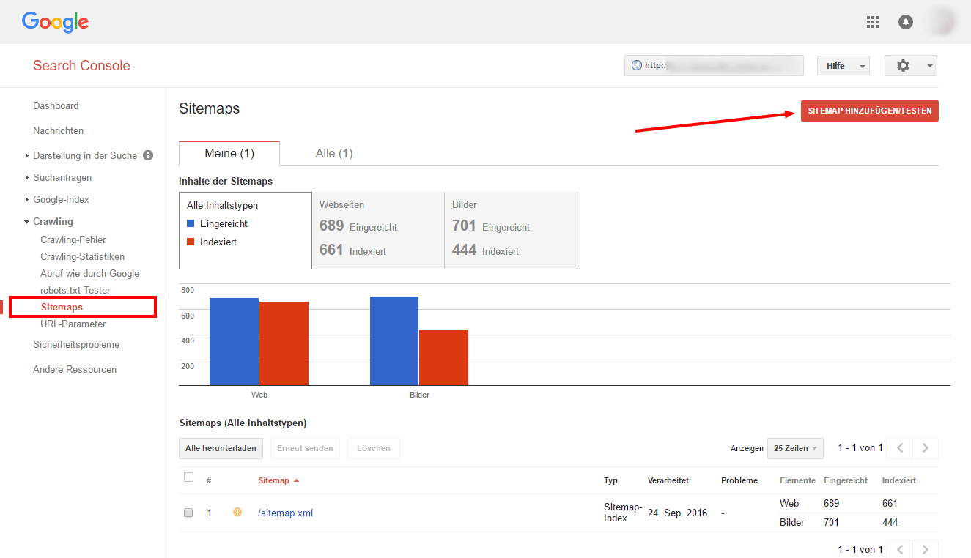Screen dimensions: 971x558
Task: Click the Search Console title link
Action: pyautogui.click(x=81, y=65)
